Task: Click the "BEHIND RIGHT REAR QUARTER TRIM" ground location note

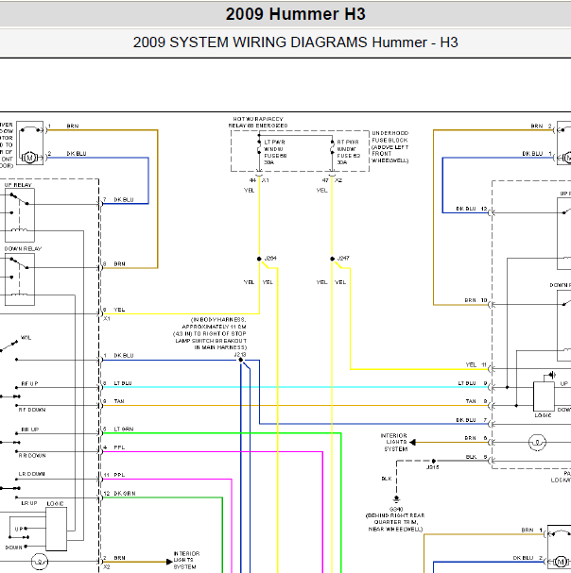Action: click(x=395, y=522)
